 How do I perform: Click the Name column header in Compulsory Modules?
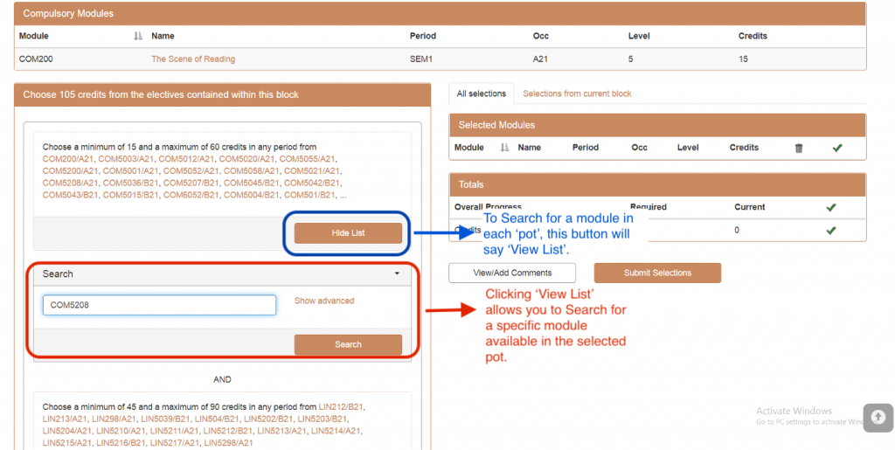tap(163, 37)
